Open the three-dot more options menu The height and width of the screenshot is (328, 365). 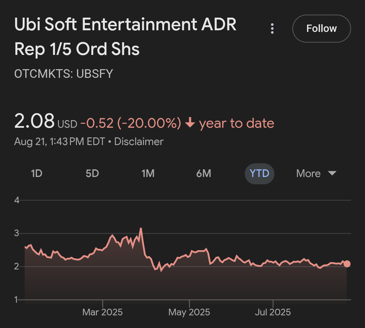click(x=272, y=29)
